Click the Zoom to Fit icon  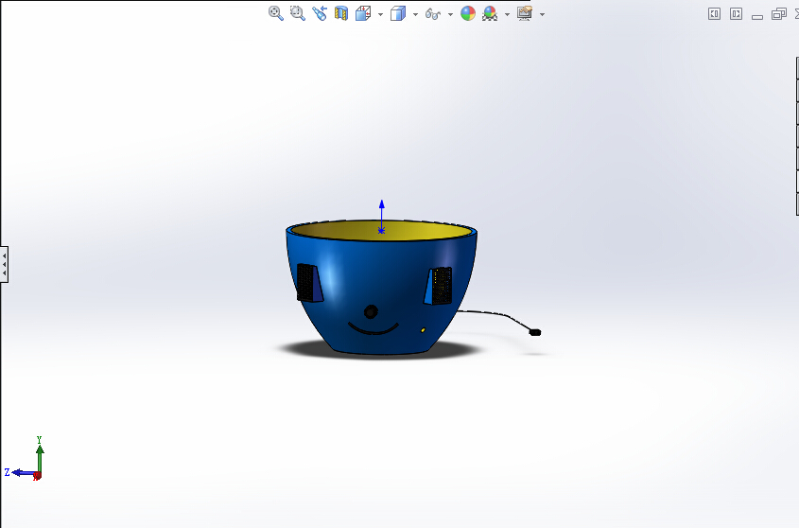(x=276, y=13)
